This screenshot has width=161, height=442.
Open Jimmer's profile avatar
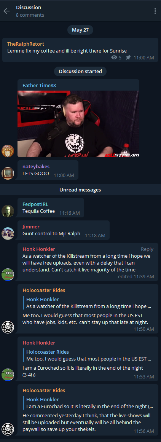(8, 233)
